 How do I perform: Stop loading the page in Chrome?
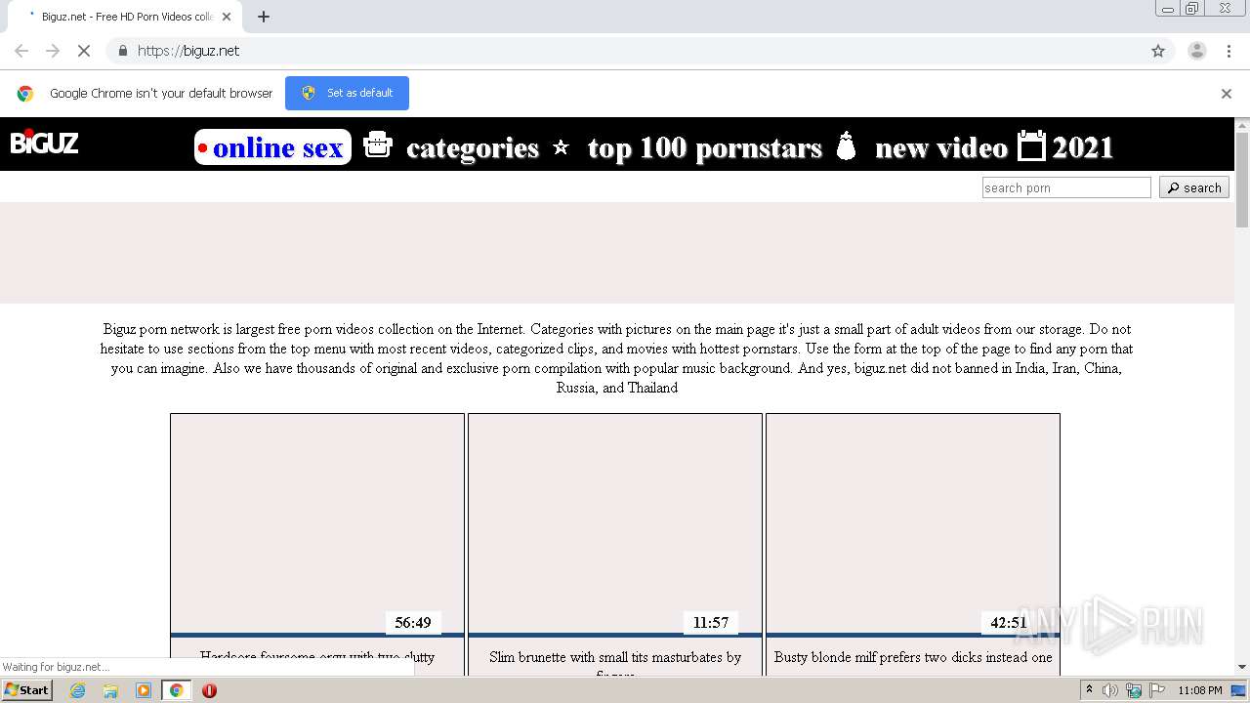pos(84,51)
